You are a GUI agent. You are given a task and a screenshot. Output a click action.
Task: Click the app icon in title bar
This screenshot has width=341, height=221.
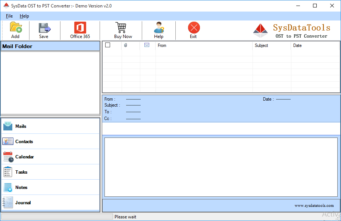click(6, 6)
